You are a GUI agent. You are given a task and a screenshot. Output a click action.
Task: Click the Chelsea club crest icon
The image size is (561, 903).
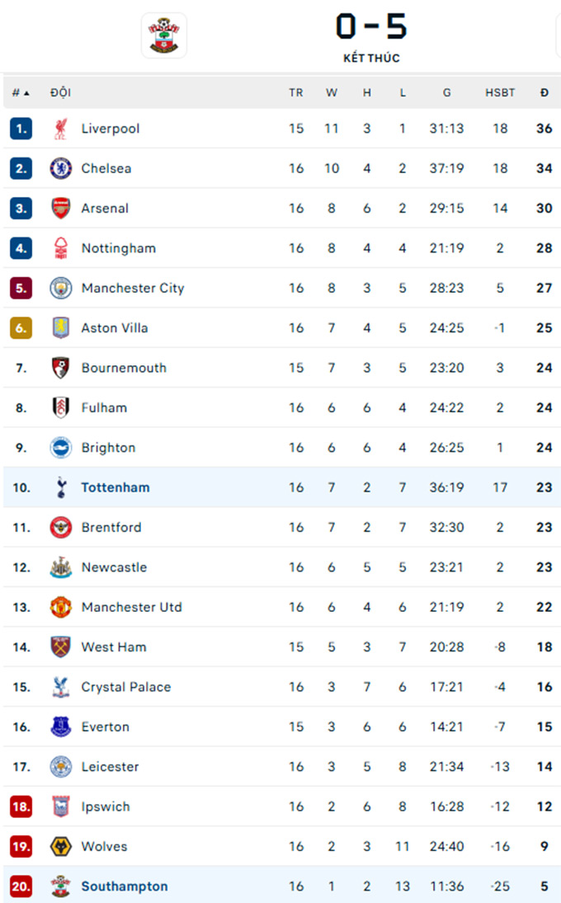[x=60, y=168]
